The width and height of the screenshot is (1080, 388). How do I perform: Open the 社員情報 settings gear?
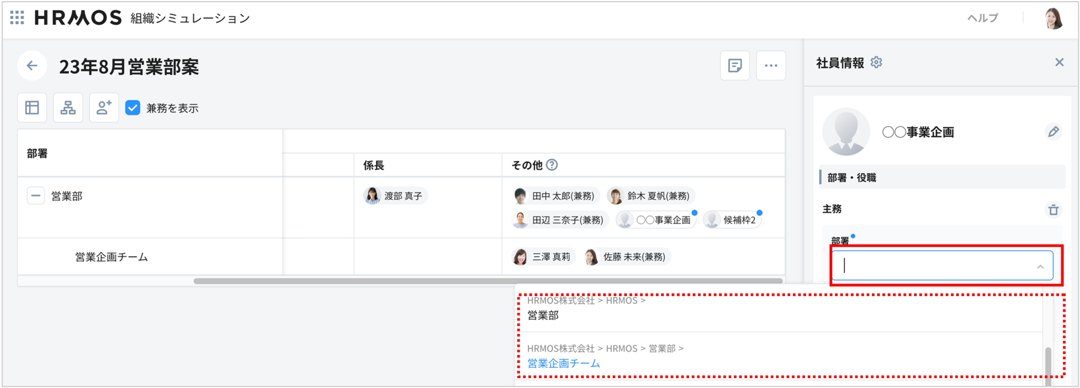coord(877,62)
